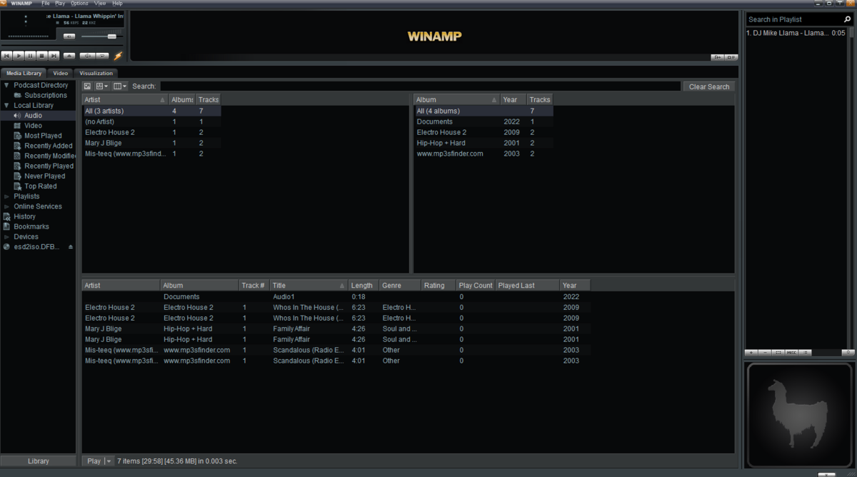Click the lightning bolt Winamp icon
Screen dimensions: 857x477
point(118,56)
